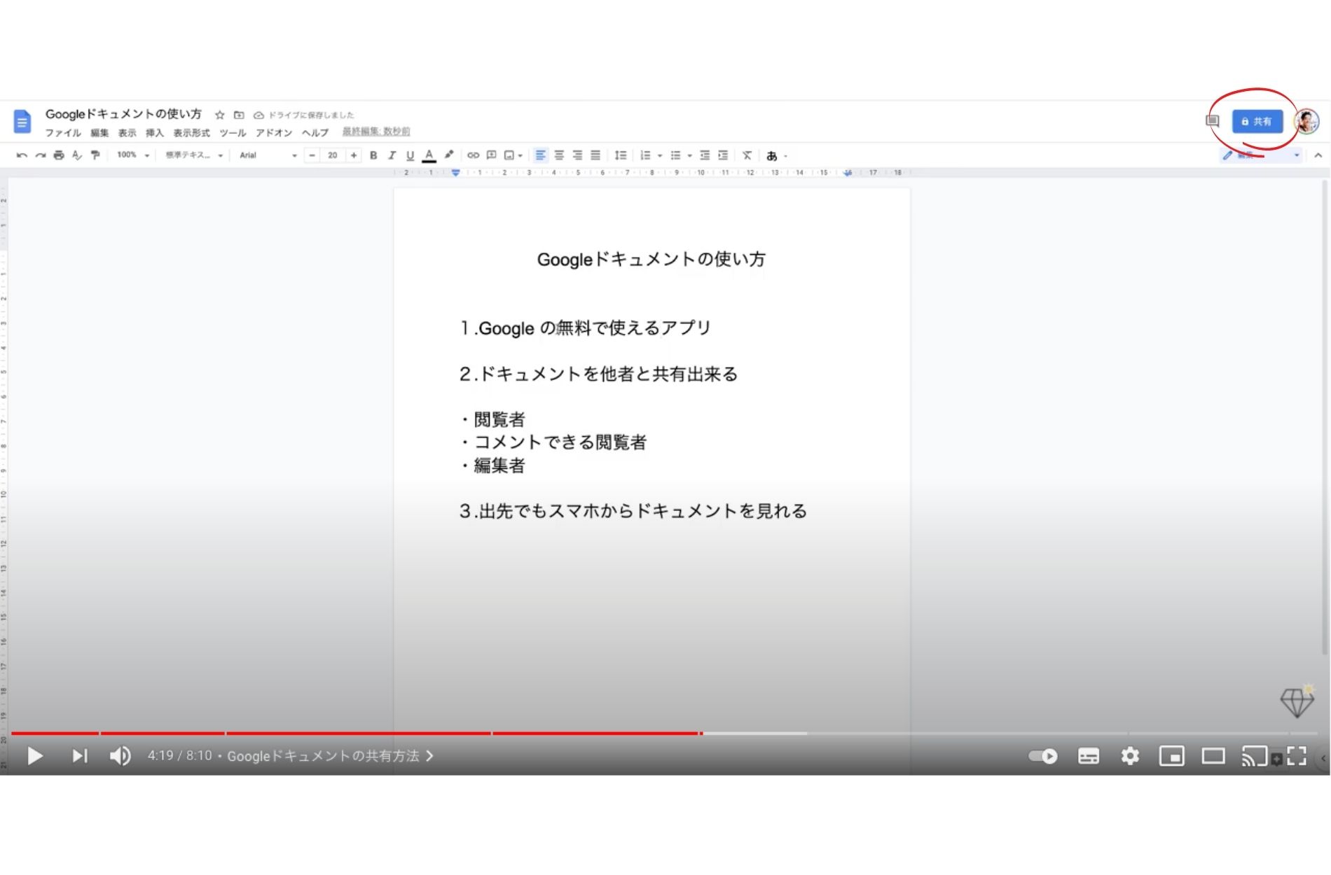Add a comment from the toolbar icon
Screen dimensions: 1331x875
click(x=492, y=155)
